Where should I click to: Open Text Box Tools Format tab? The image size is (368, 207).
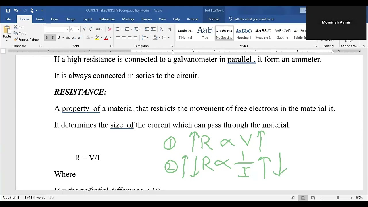tap(214, 19)
